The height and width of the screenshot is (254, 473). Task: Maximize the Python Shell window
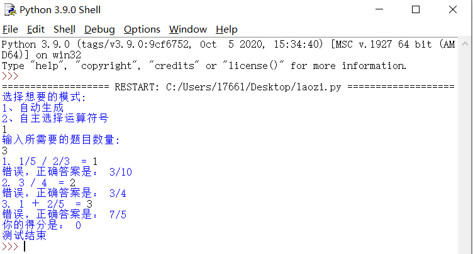(416, 9)
